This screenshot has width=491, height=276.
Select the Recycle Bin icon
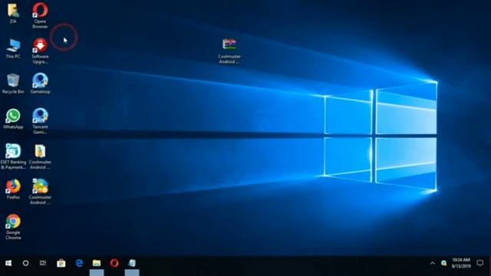click(x=13, y=84)
